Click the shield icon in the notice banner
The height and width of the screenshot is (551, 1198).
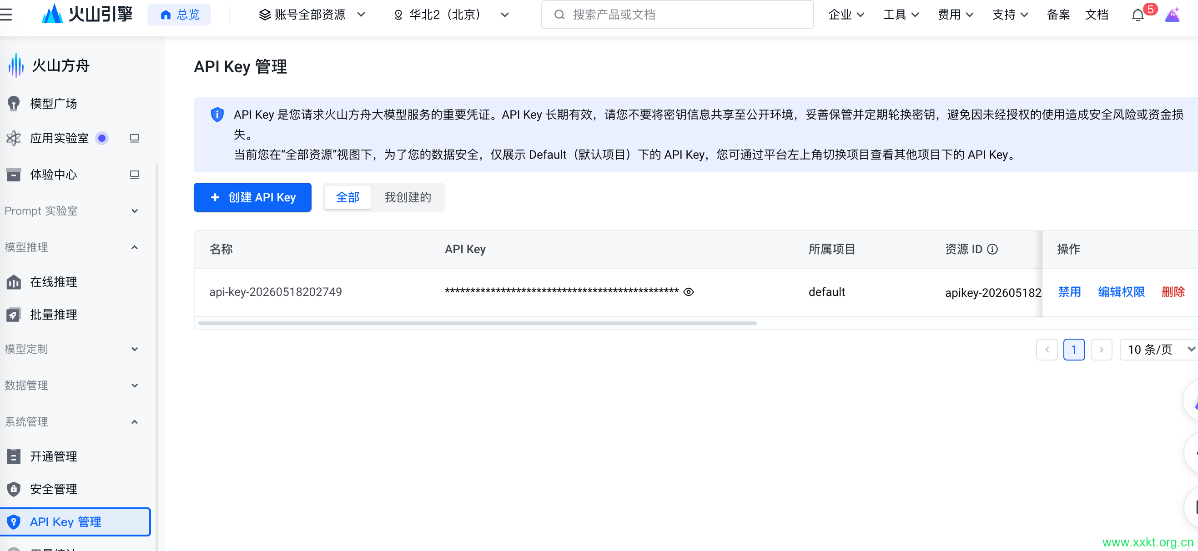[217, 115]
